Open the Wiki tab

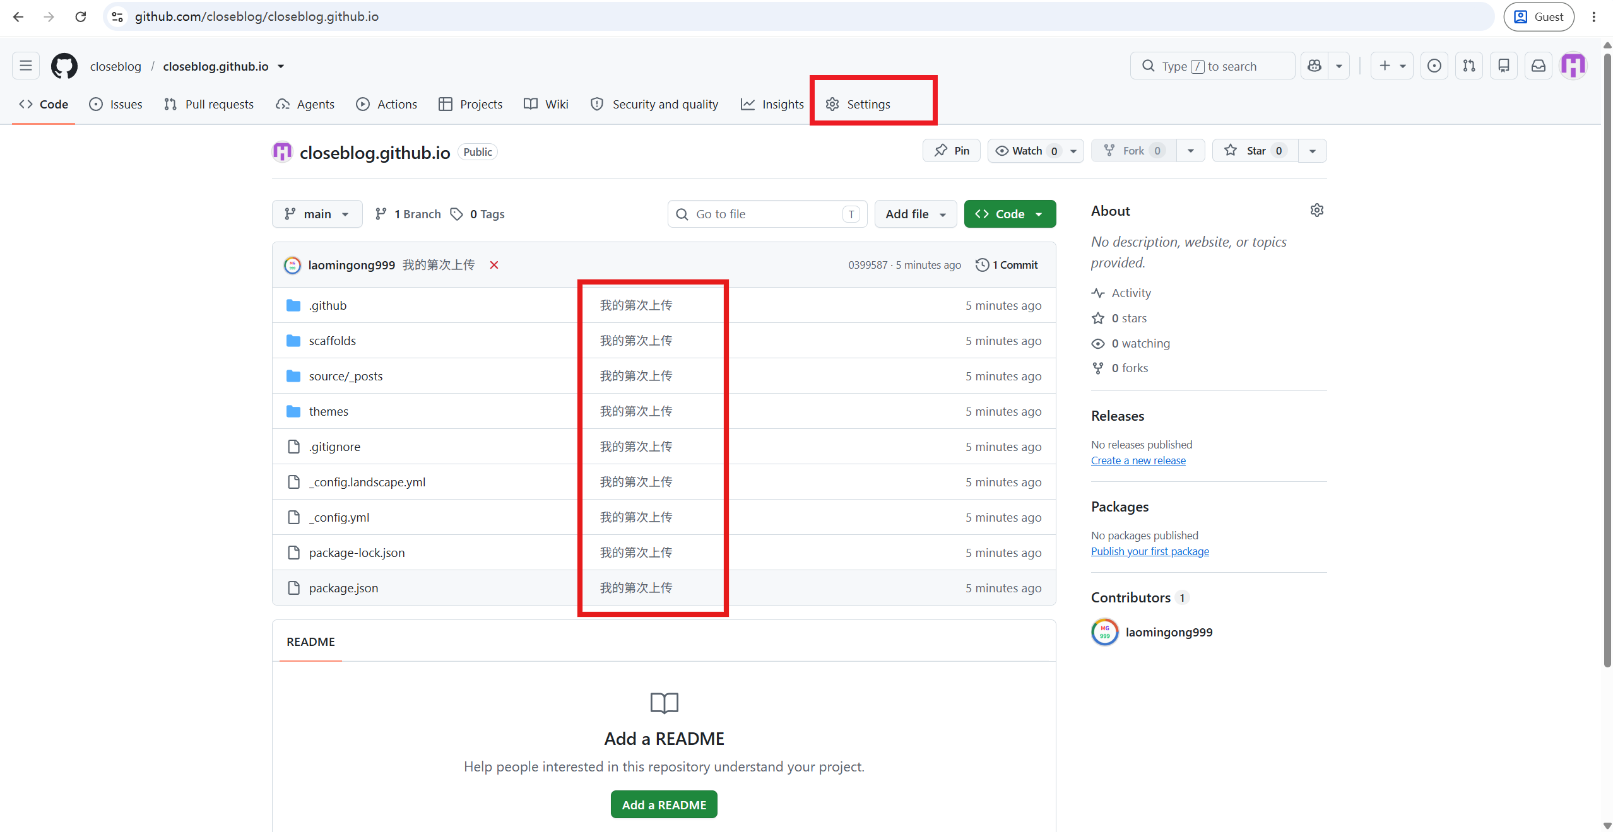tap(547, 104)
